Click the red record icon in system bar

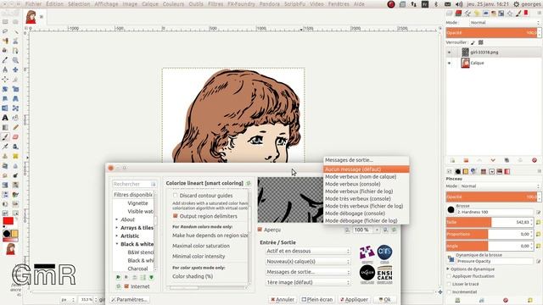(391, 4)
